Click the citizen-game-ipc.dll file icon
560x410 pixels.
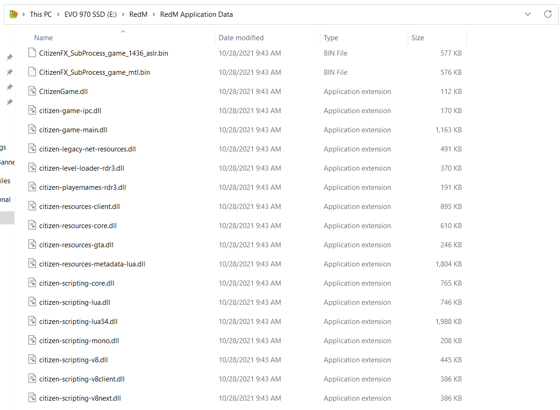tap(32, 110)
